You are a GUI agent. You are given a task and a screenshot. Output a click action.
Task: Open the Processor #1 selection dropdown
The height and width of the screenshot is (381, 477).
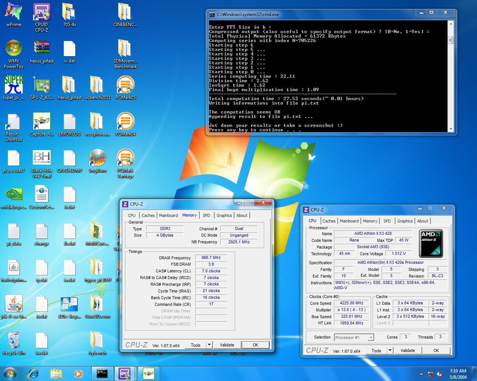coord(354,337)
